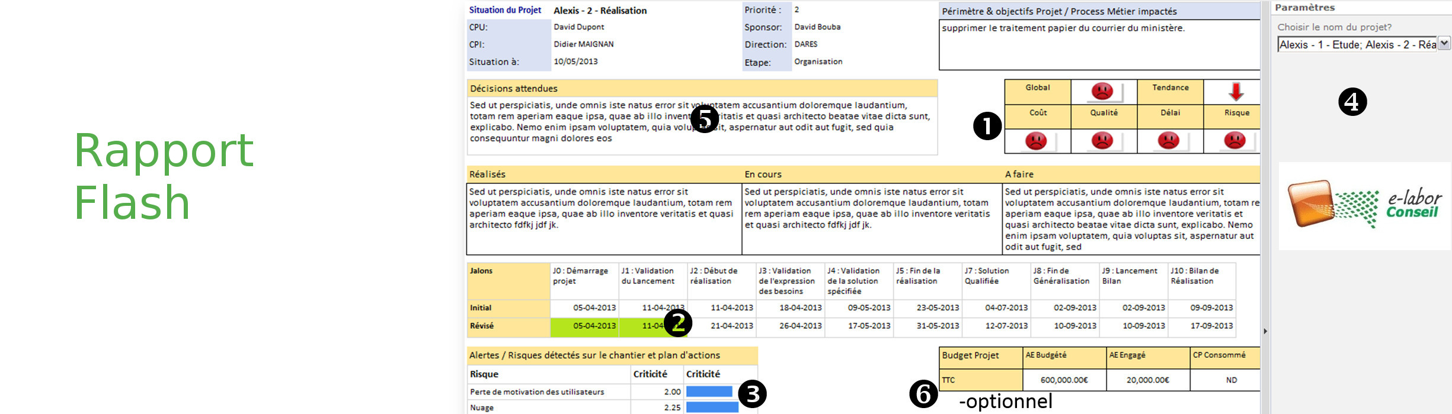This screenshot has width=1452, height=414.
Task: Click the Initial date 04-07-2013
Action: point(1006,308)
